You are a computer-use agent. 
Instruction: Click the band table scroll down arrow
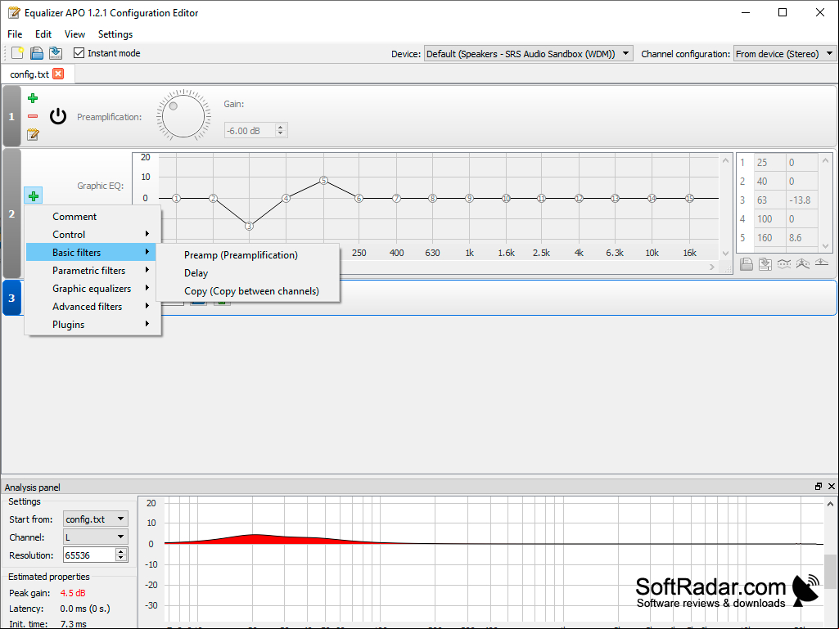[x=826, y=246]
